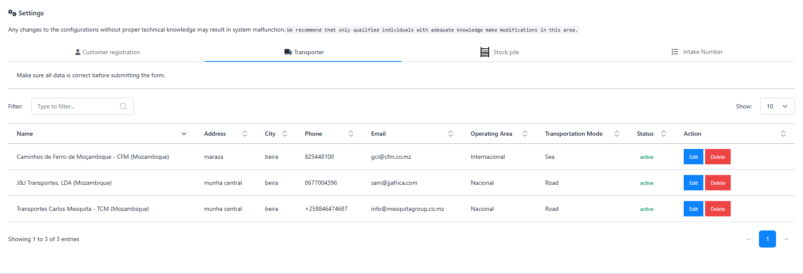Viewport: 803px width, 274px height.
Task: Open the Stock pile tab
Action: coord(499,52)
